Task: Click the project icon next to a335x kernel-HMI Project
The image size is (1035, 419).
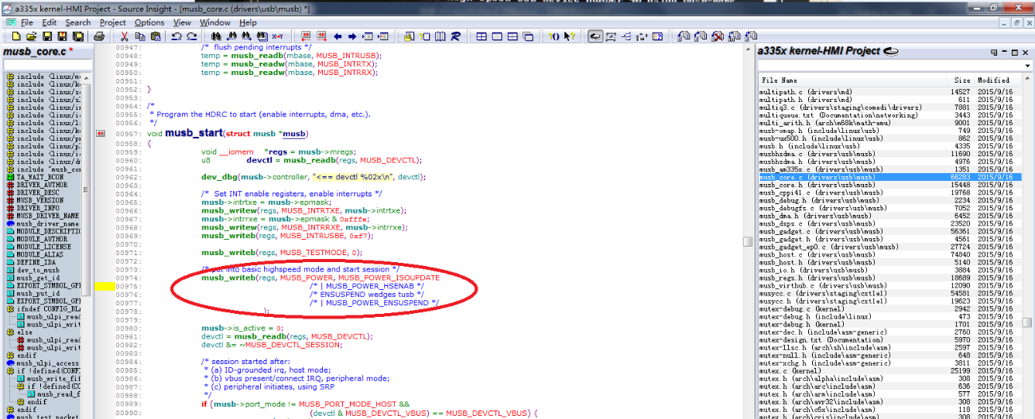Action: pyautogui.click(x=891, y=51)
